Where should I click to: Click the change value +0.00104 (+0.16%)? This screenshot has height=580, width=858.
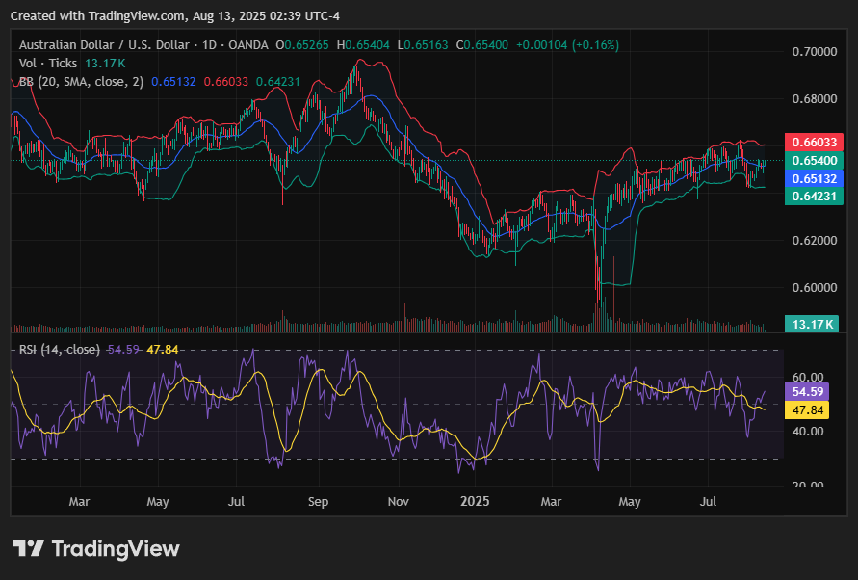[567, 45]
